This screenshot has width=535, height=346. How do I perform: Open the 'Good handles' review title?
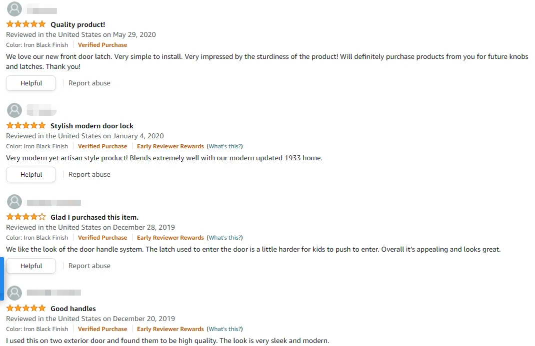(73, 309)
